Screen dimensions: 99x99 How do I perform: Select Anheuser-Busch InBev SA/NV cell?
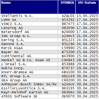pyautogui.click(x=29, y=84)
